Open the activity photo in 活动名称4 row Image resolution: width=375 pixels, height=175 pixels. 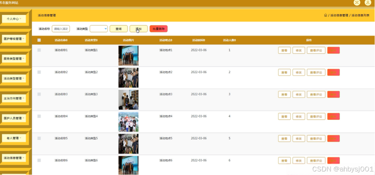[128, 122]
